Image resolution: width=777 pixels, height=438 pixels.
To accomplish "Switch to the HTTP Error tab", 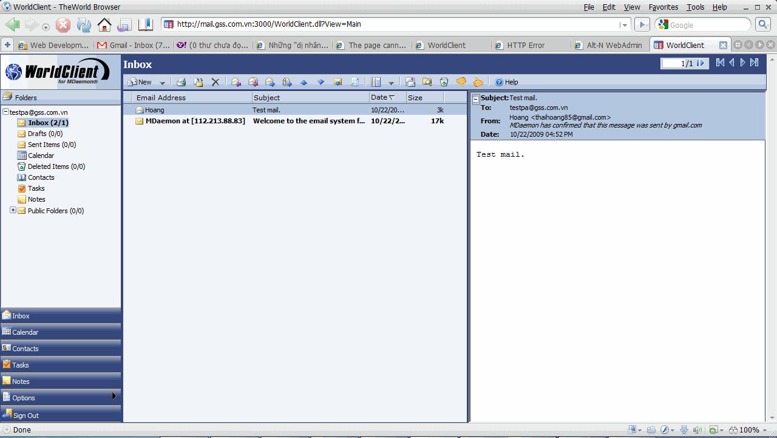I will tap(531, 45).
